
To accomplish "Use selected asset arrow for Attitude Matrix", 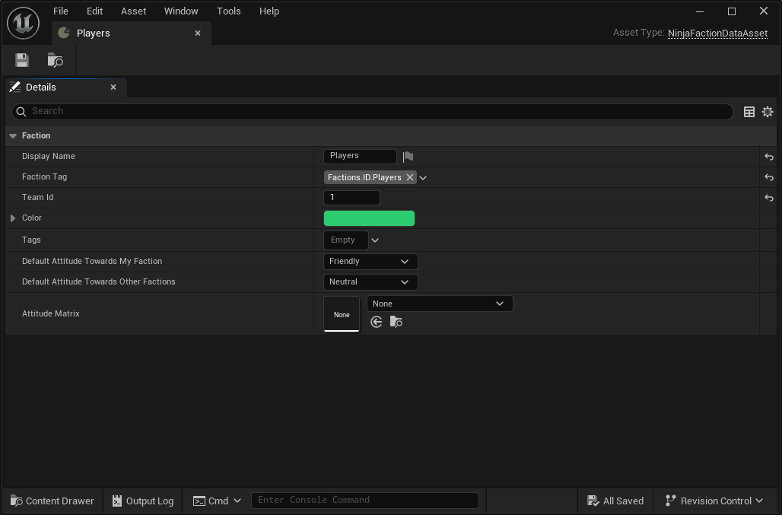I will click(377, 323).
